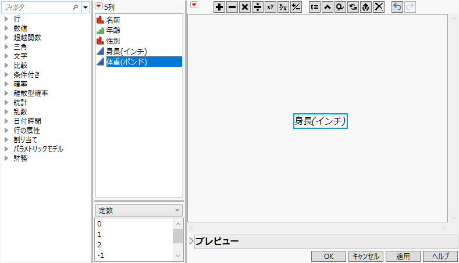Click the magnifier icon in filter box
The image size is (459, 263).
click(76, 8)
